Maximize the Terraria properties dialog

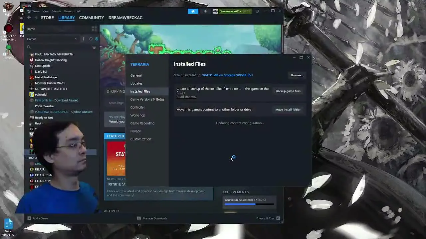[301, 57]
